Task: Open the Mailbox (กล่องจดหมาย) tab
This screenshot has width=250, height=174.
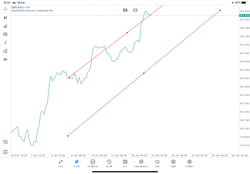Action: 141,163
